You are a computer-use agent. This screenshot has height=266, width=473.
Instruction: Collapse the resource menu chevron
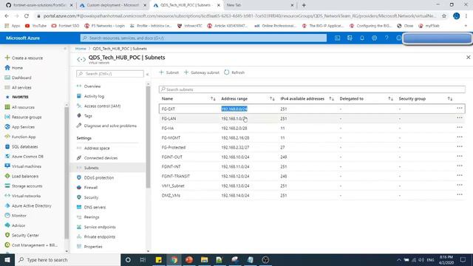click(x=148, y=74)
